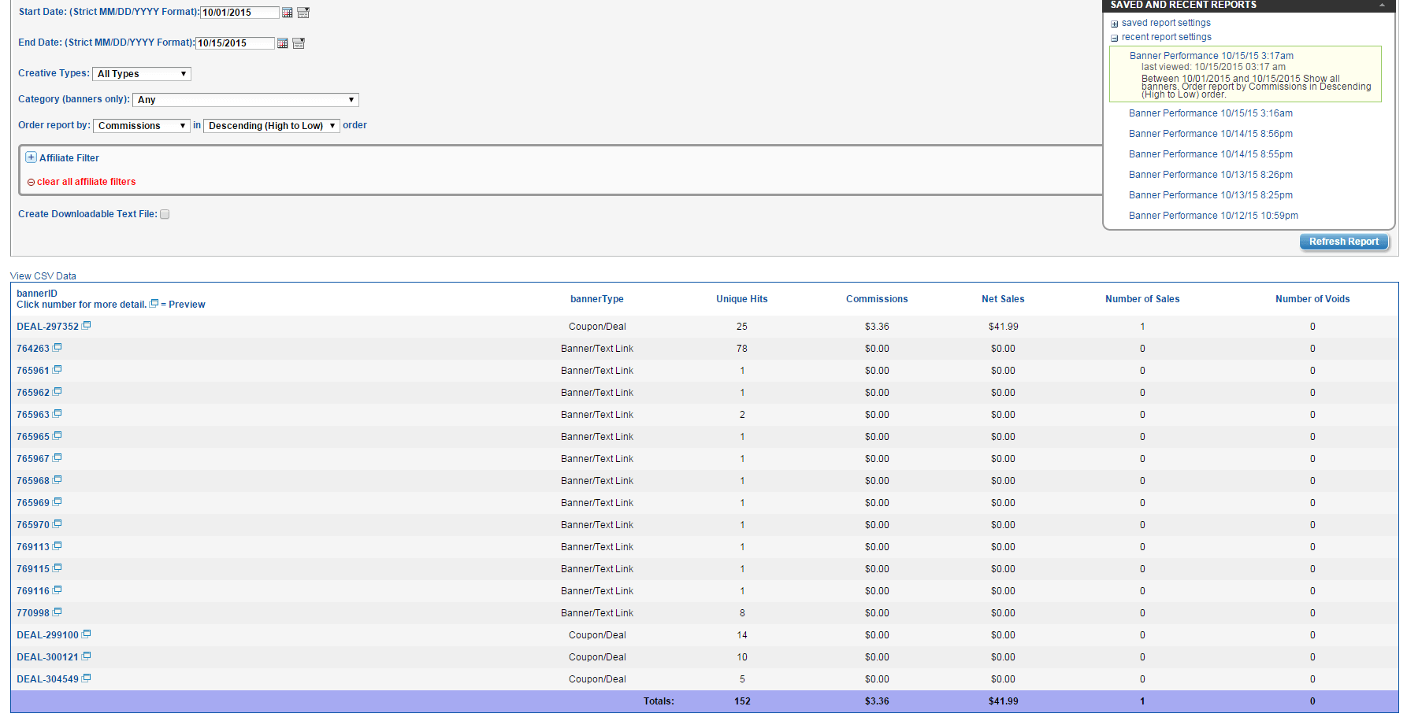Open the Creative Types dropdown
Screen dimensions: 1407x721
tap(142, 74)
